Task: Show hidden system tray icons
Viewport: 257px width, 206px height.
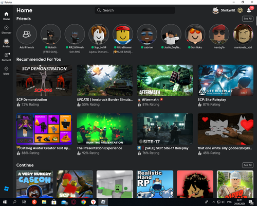Action: [214, 202]
